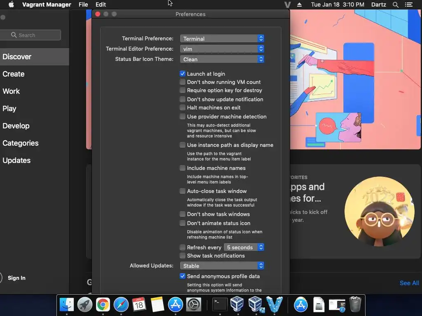The image size is (422, 316).
Task: Open the Apple menu icon
Action: click(x=11, y=5)
